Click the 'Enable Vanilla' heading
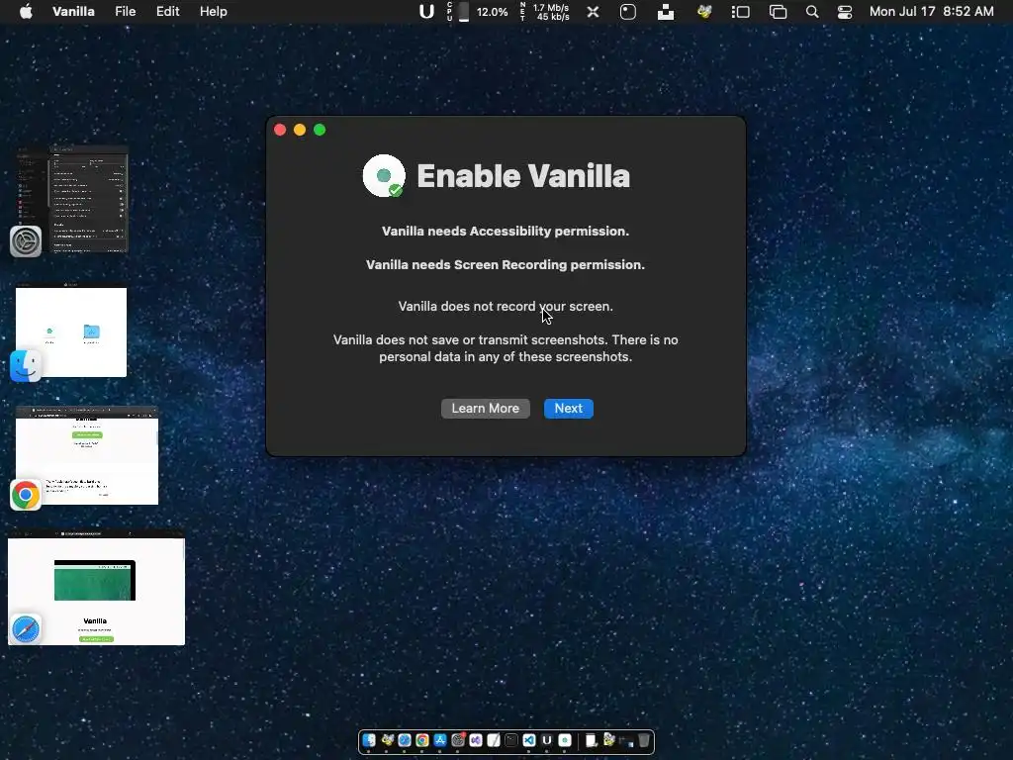 pyautogui.click(x=523, y=176)
